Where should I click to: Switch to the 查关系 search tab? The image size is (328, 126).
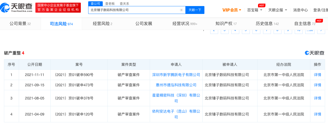tap(124, 4)
